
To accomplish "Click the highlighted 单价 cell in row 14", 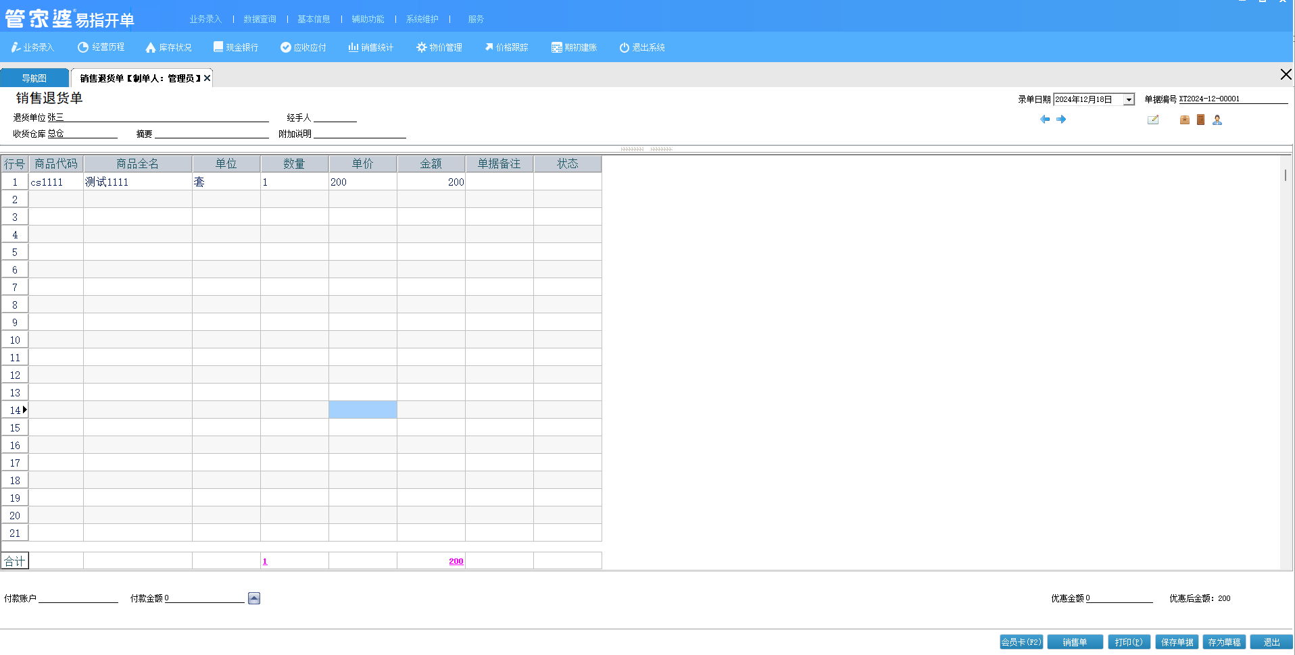I will tap(363, 410).
